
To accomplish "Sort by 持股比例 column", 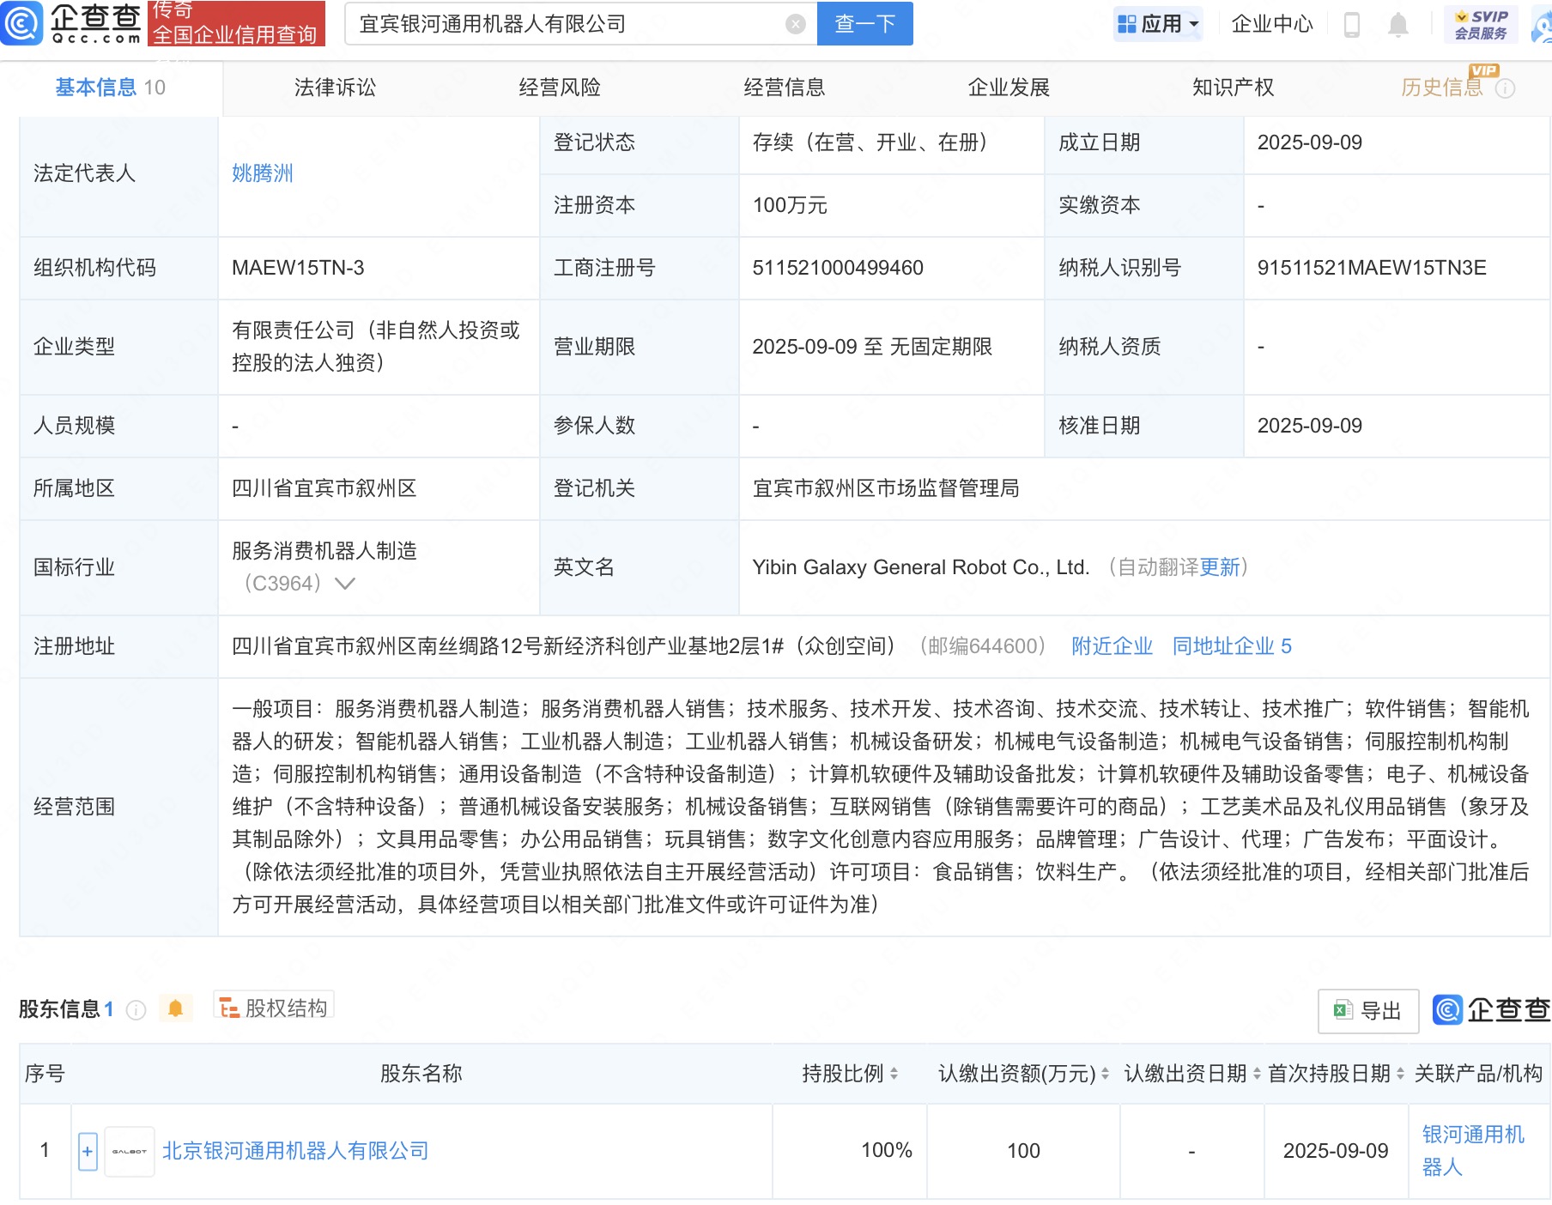I will (x=894, y=1074).
